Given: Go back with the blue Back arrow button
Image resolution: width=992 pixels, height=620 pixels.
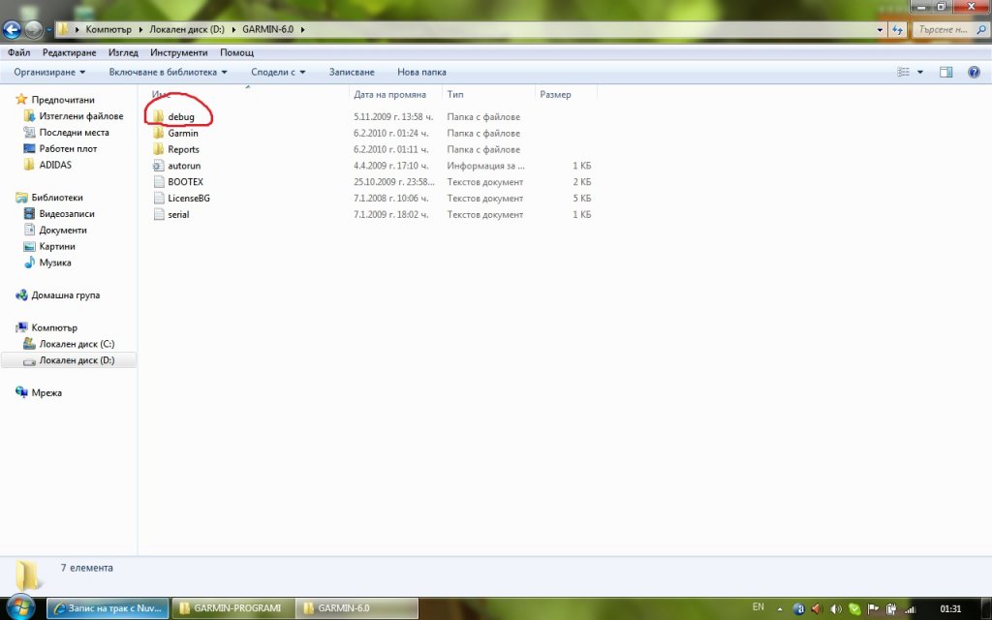Looking at the screenshot, I should (x=12, y=29).
